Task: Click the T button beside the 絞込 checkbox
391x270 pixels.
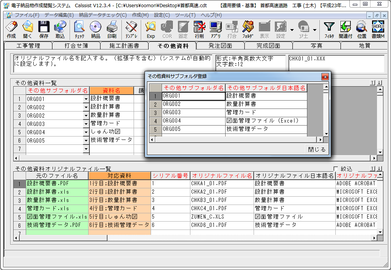Action: 372,169
